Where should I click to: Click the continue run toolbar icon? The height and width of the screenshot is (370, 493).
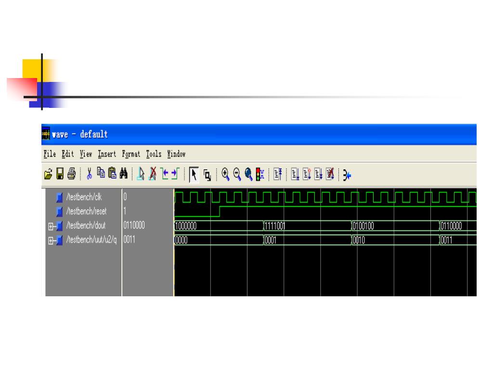pyautogui.click(x=307, y=174)
